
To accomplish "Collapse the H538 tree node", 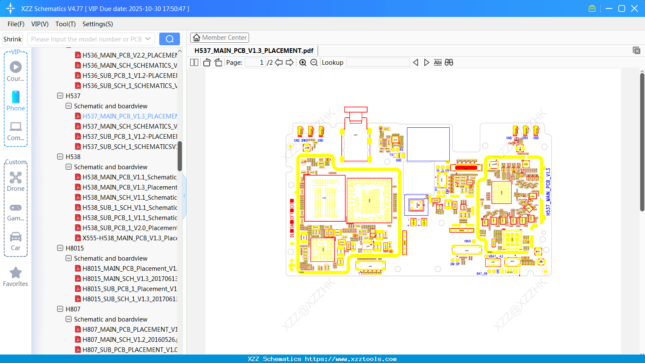I will pos(60,157).
